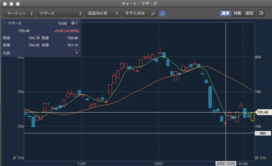Click the 15:00 time label
Image resolution: width=272 pixels, height=166 pixels.
(62, 23)
